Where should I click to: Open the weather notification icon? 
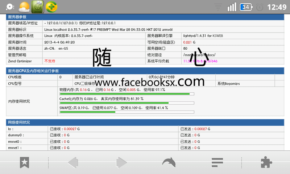tap(24, 7)
